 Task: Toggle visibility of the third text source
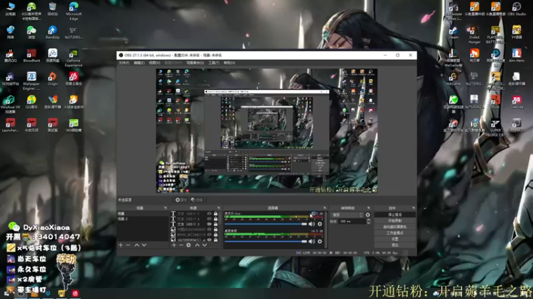pos(209,224)
